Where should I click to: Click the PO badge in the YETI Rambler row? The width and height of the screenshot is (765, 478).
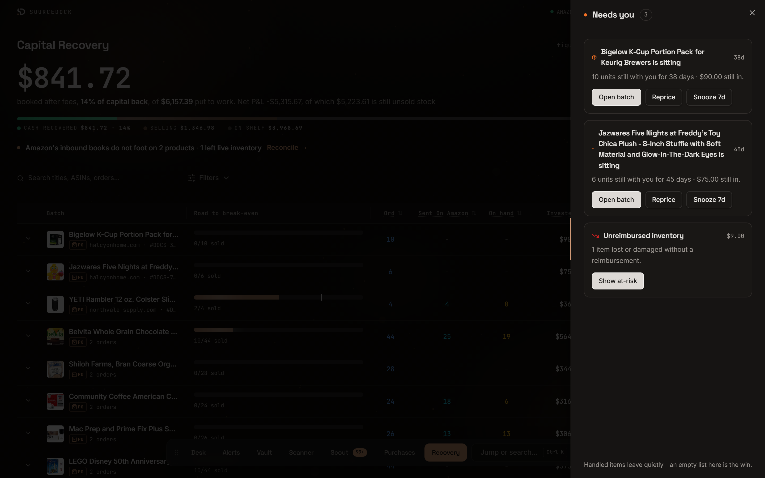78,310
